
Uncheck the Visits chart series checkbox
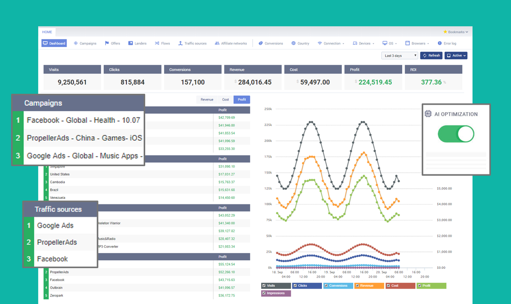click(264, 286)
